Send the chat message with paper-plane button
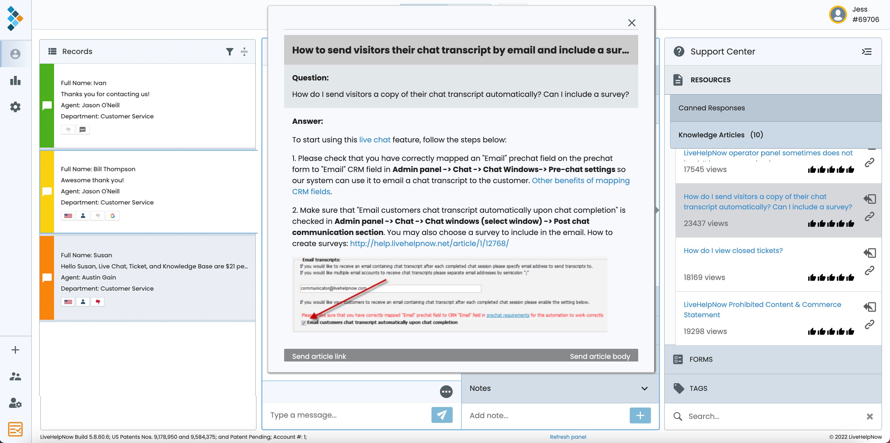The image size is (890, 443). pyautogui.click(x=442, y=415)
